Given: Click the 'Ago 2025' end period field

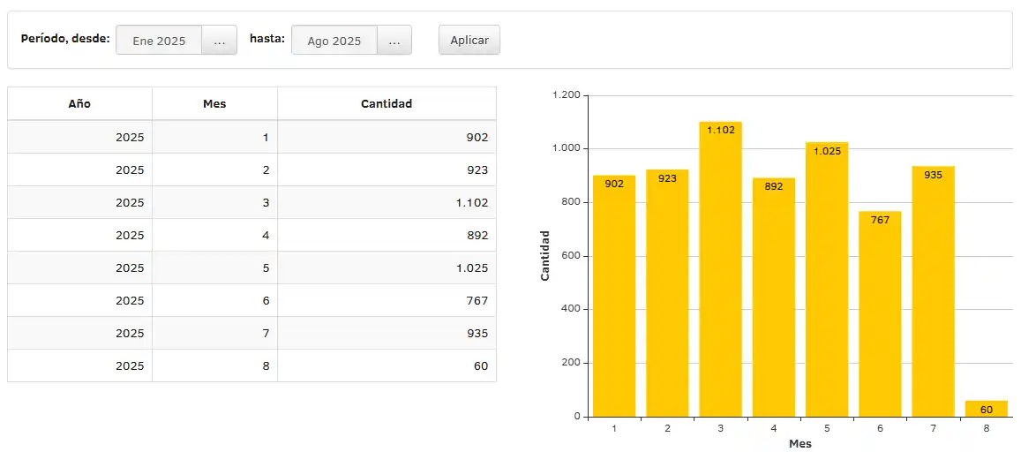Looking at the screenshot, I should click(x=334, y=41).
